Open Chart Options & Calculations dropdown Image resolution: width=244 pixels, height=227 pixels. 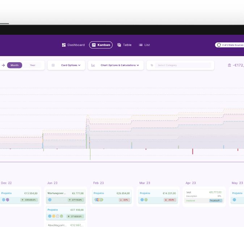(x=119, y=65)
